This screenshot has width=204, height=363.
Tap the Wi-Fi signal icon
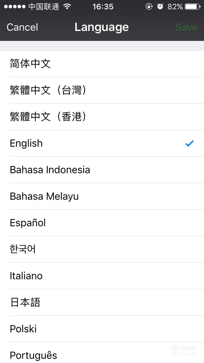[x=67, y=6]
